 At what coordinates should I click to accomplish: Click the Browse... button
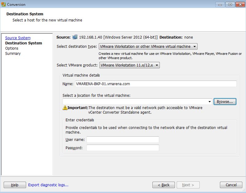(x=225, y=102)
